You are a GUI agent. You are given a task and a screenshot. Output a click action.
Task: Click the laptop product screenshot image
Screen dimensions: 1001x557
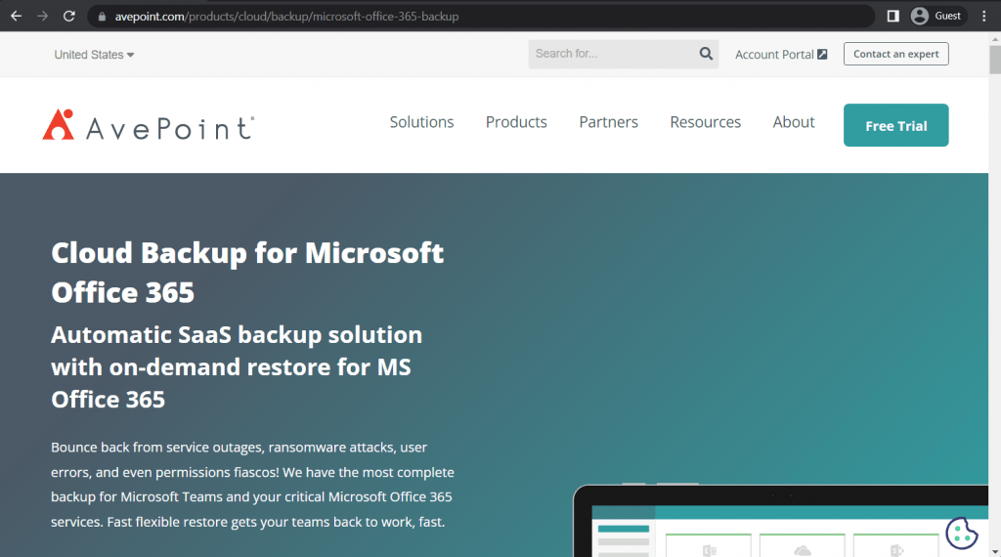[x=780, y=521]
